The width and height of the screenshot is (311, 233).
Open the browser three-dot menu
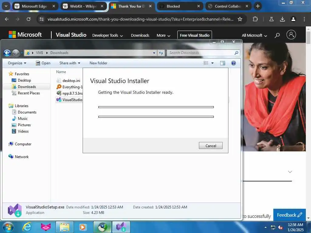(x=304, y=19)
